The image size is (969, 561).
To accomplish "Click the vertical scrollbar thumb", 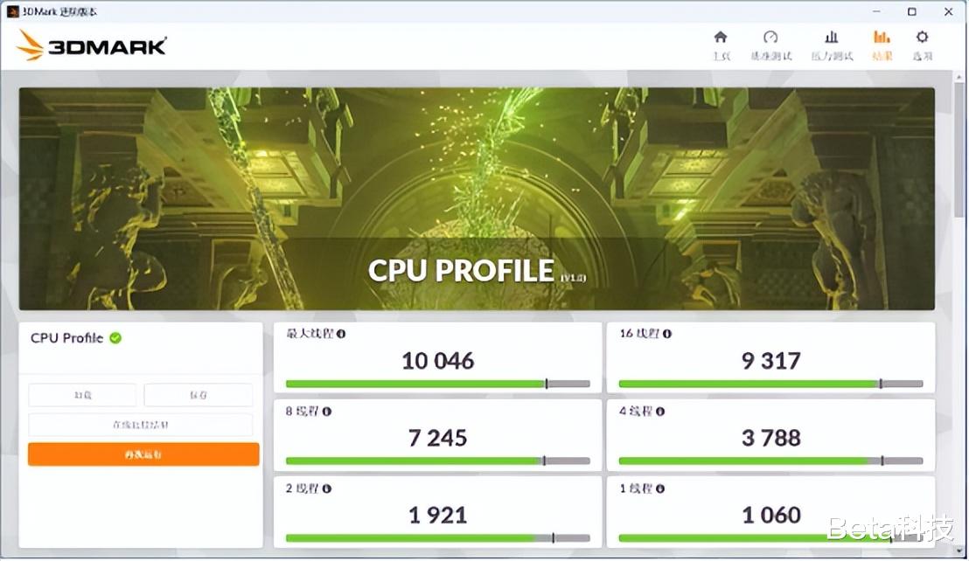I will tap(959, 150).
